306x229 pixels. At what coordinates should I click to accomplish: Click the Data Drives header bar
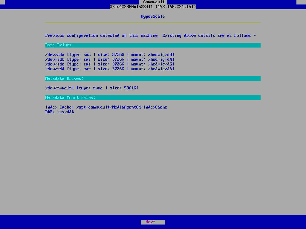click(153, 45)
